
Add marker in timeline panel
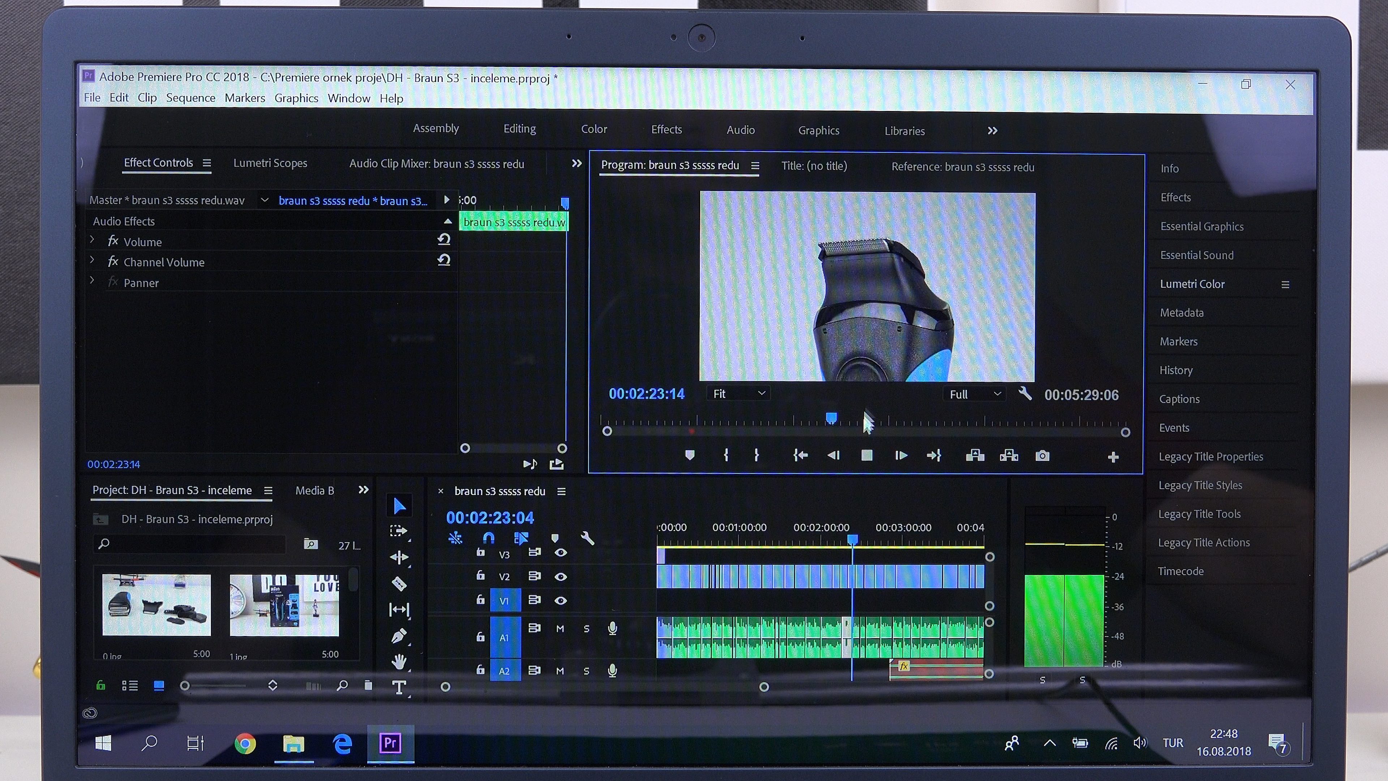click(555, 538)
